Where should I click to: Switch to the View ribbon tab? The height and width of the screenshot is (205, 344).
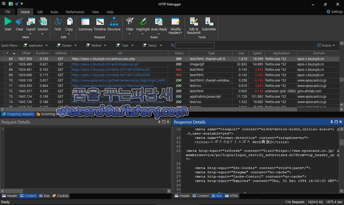[95, 12]
